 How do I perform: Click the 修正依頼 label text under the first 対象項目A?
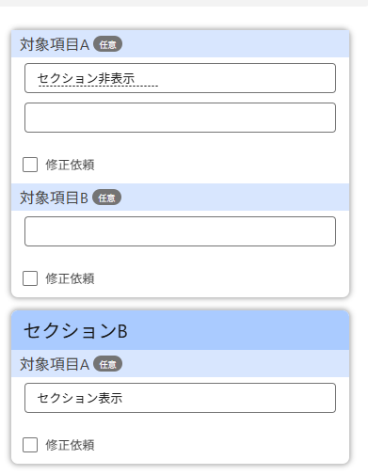[70, 165]
